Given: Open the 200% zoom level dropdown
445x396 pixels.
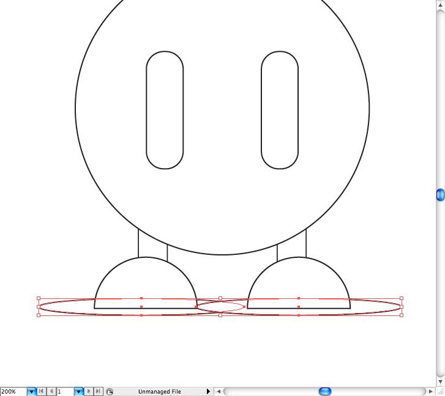Looking at the screenshot, I should click(31, 391).
